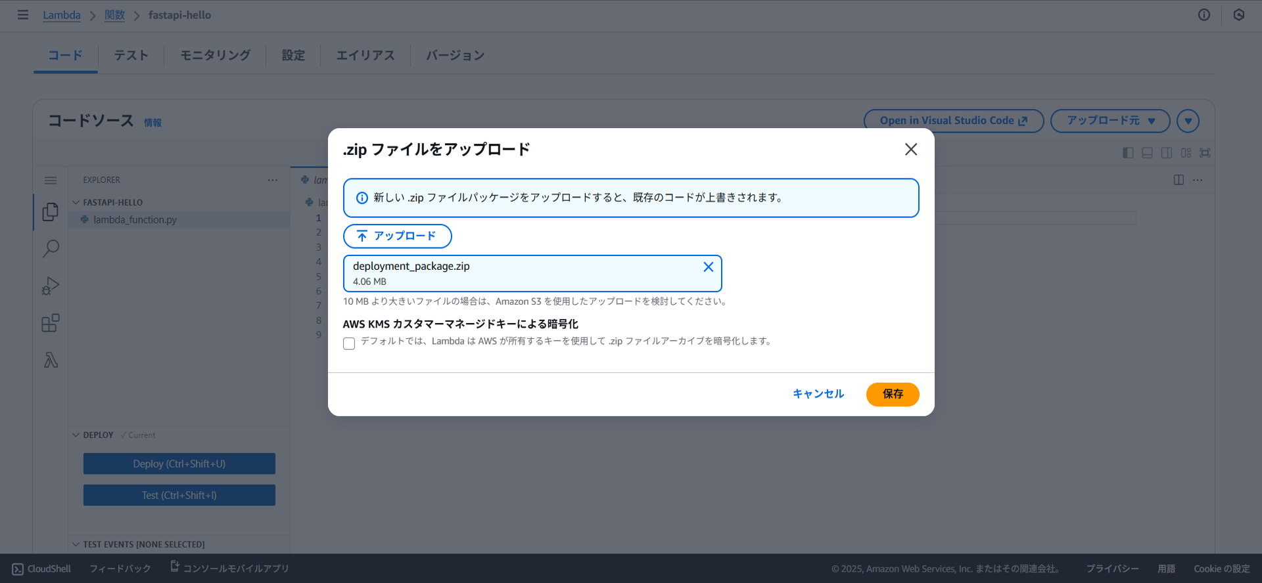Enable AWS KMS customer managed key encryption

click(x=349, y=343)
